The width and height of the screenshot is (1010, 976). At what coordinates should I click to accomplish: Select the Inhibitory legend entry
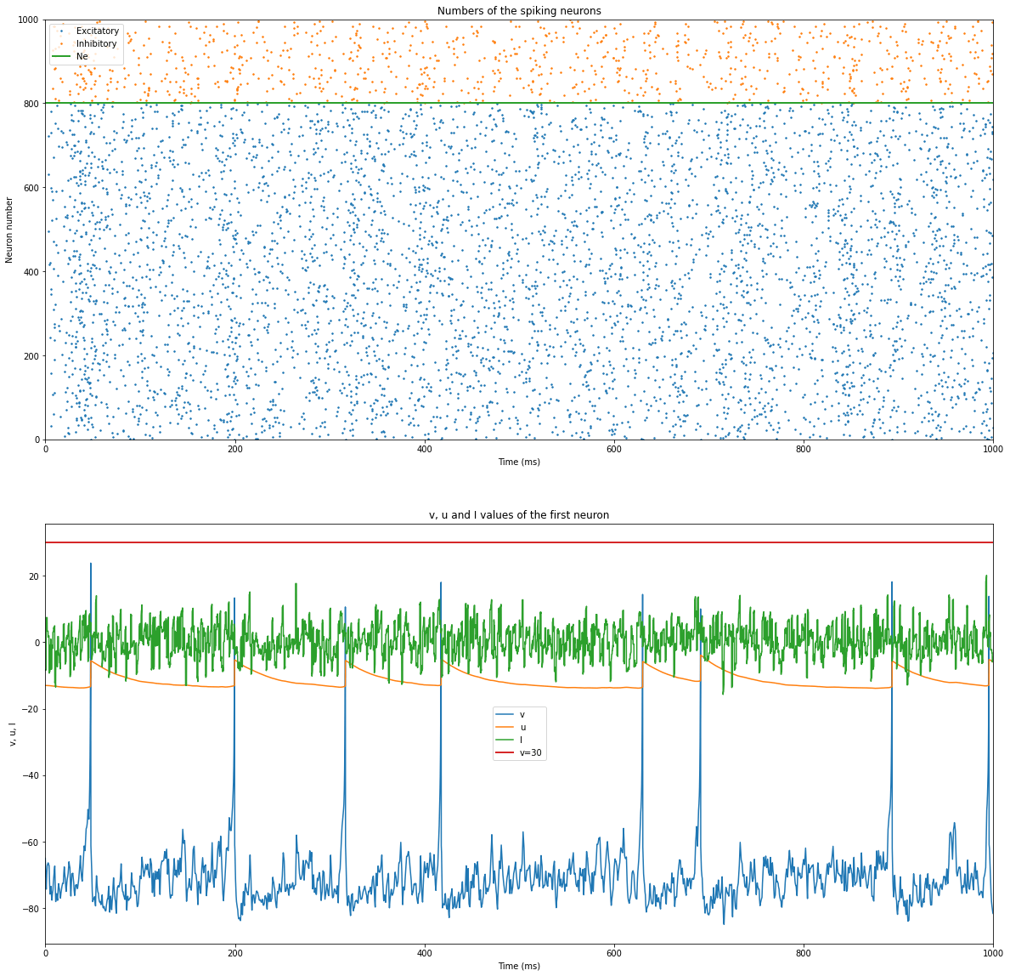[96, 43]
